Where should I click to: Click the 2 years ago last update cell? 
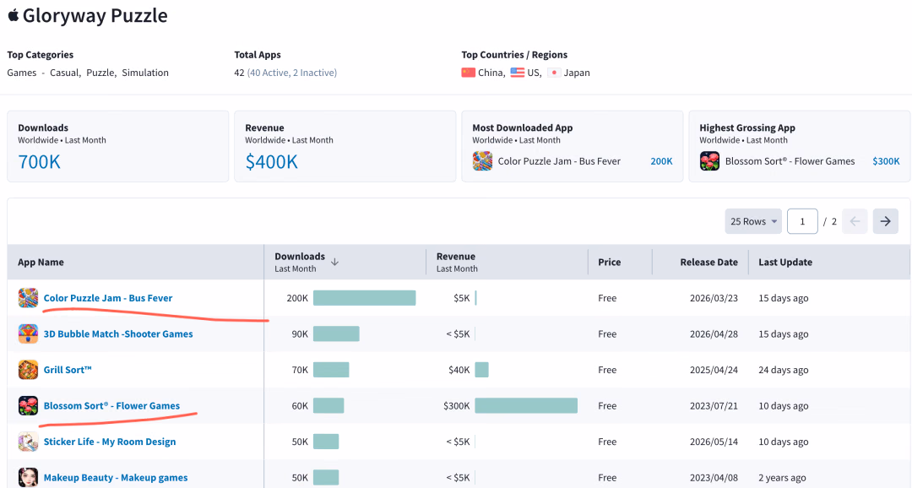pyautogui.click(x=782, y=478)
